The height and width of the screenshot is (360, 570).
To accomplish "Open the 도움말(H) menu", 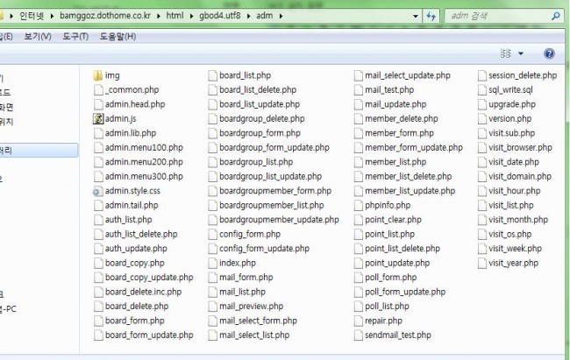I will point(118,36).
